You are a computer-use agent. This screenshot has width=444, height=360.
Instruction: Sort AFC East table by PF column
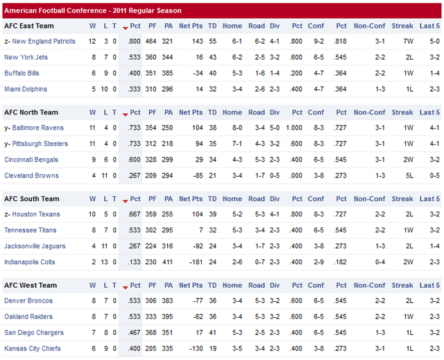pyautogui.click(x=153, y=26)
